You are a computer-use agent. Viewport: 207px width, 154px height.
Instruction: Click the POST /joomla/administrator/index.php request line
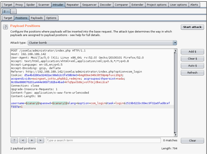pyautogui.click(x=48, y=50)
